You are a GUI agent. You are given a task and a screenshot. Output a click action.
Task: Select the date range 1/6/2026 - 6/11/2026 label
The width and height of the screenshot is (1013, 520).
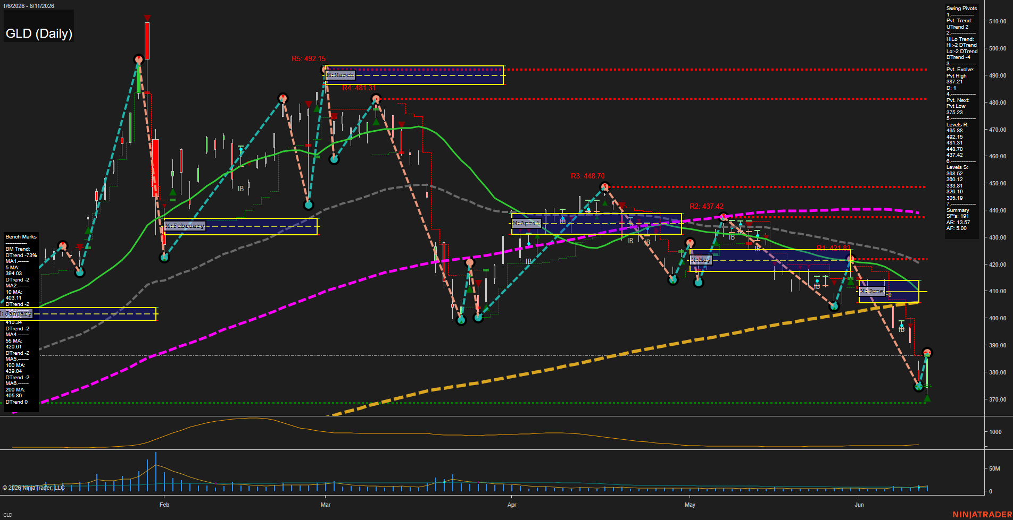coord(28,6)
